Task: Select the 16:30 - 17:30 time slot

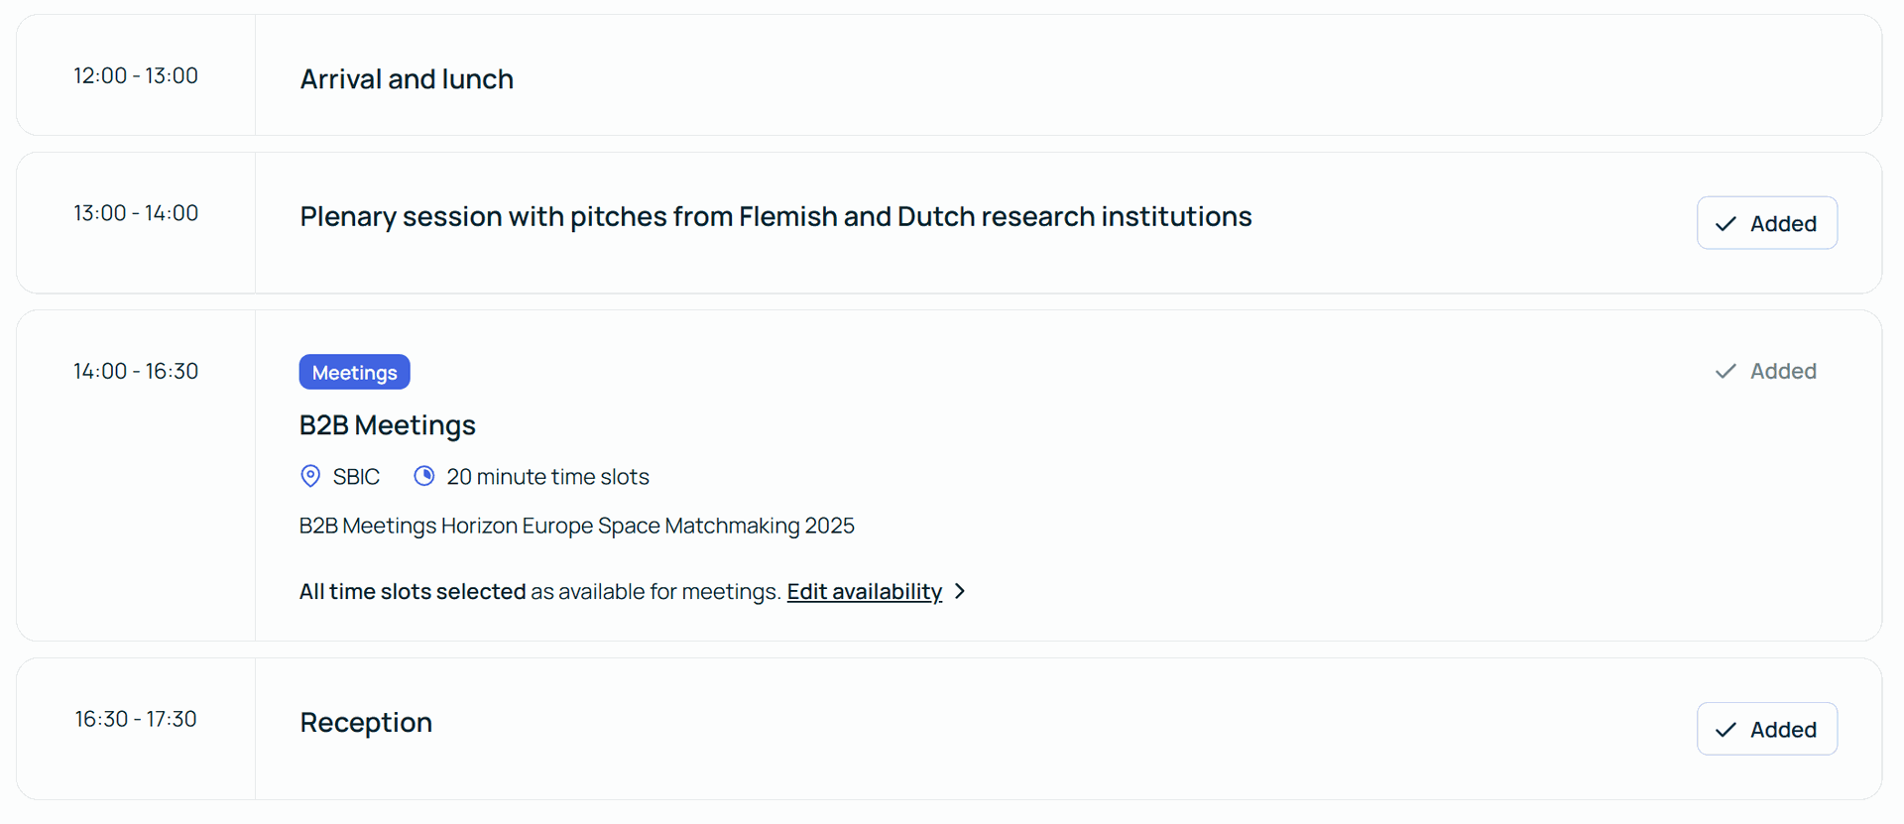Action: pos(136,719)
